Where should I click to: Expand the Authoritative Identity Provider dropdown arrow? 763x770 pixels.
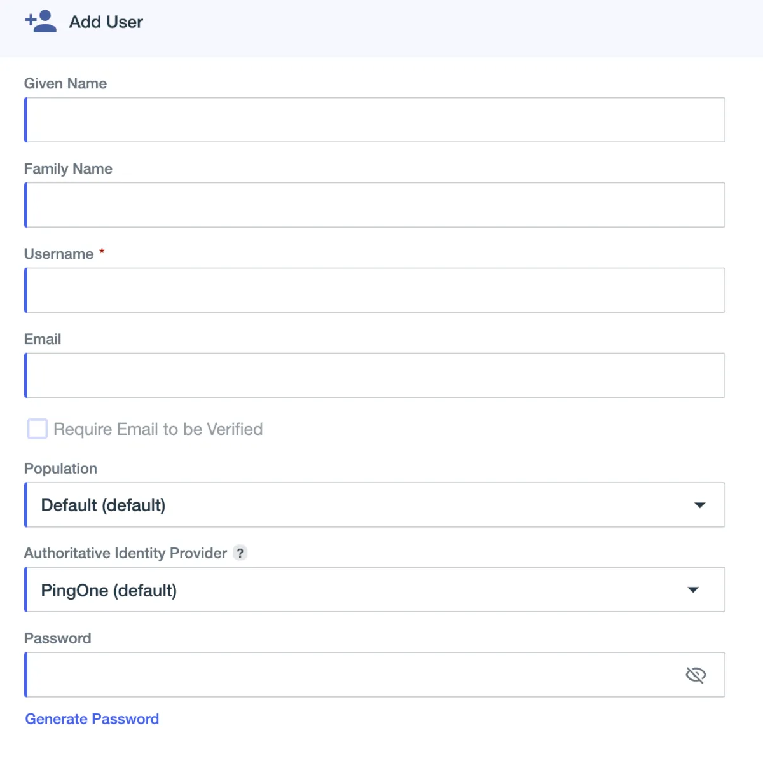[x=693, y=590]
